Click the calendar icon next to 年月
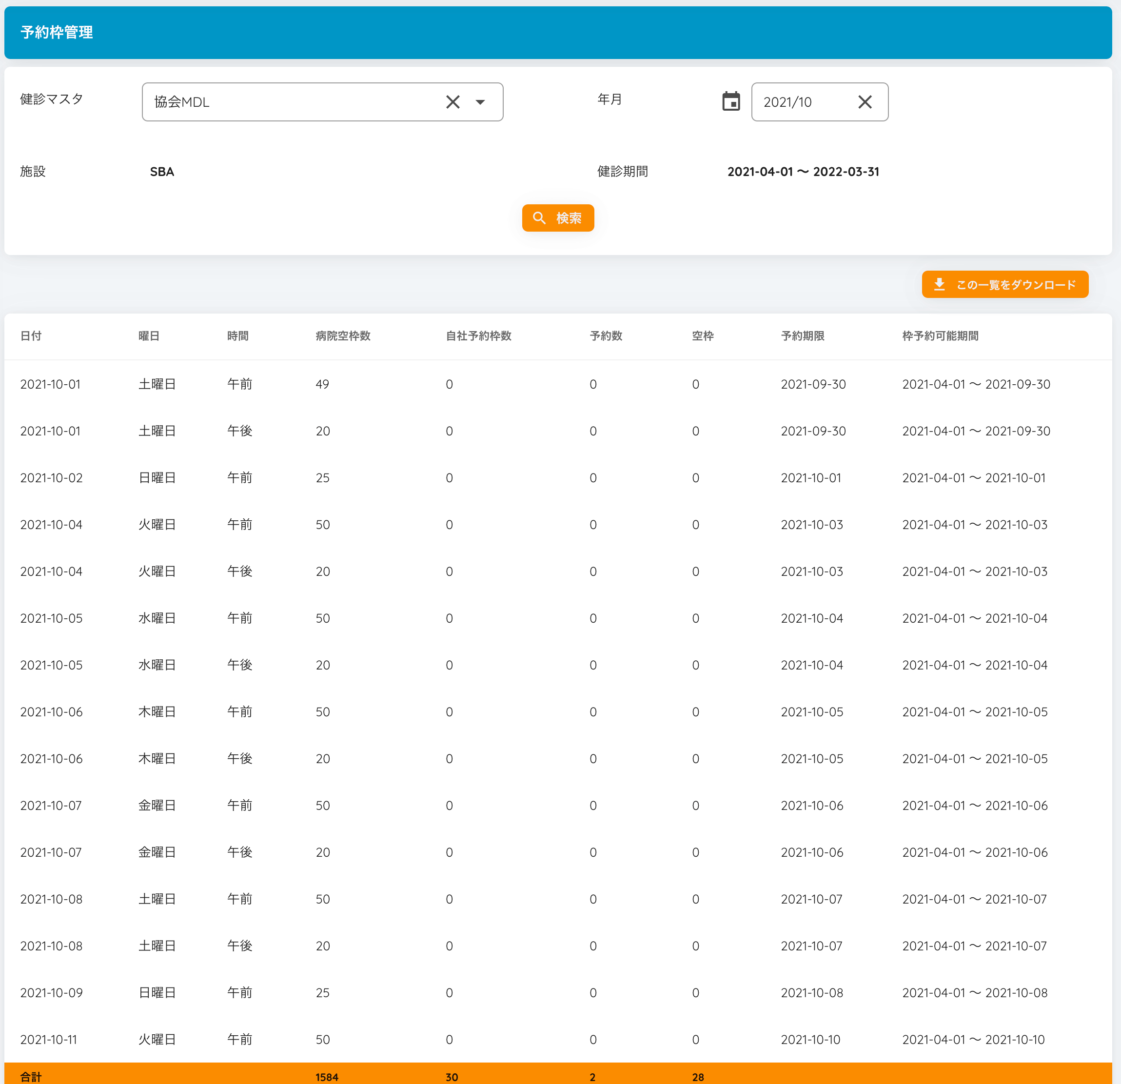The width and height of the screenshot is (1121, 1084). [730, 102]
